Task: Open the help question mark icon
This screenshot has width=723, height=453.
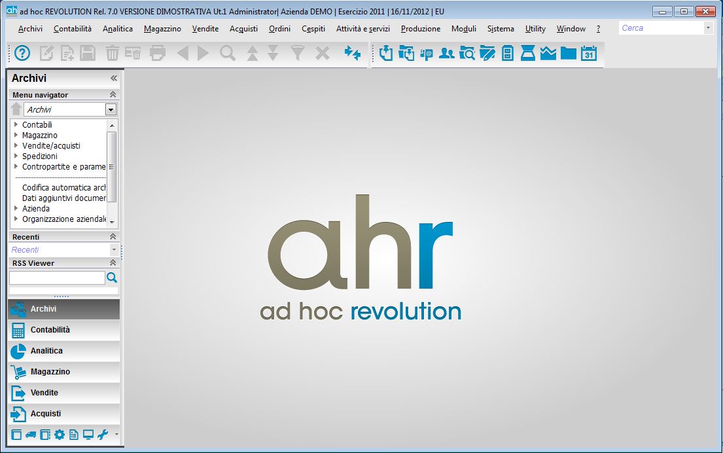Action: (x=22, y=54)
